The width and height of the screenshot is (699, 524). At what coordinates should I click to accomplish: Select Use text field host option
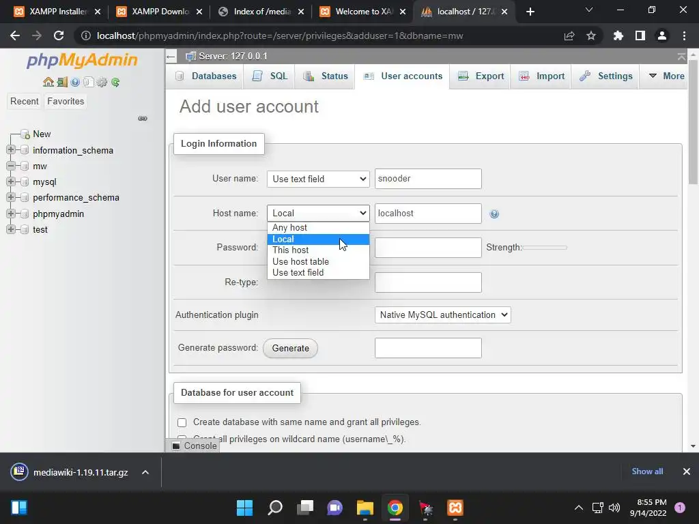click(x=318, y=273)
